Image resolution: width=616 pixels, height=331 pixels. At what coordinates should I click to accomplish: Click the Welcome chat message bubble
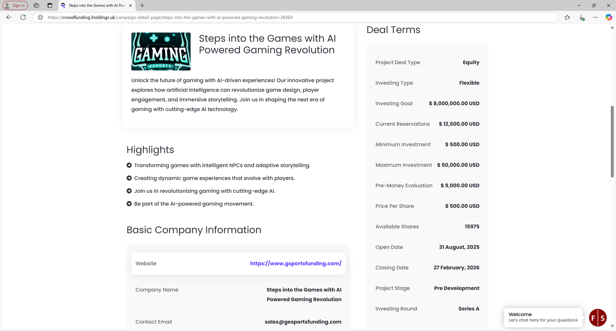click(543, 317)
